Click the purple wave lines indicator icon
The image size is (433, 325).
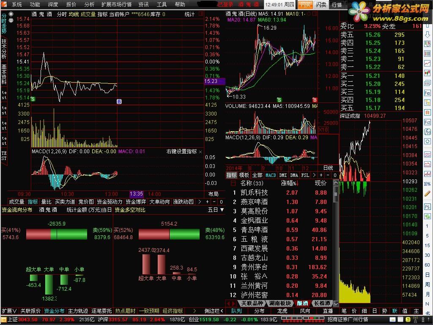point(427,154)
